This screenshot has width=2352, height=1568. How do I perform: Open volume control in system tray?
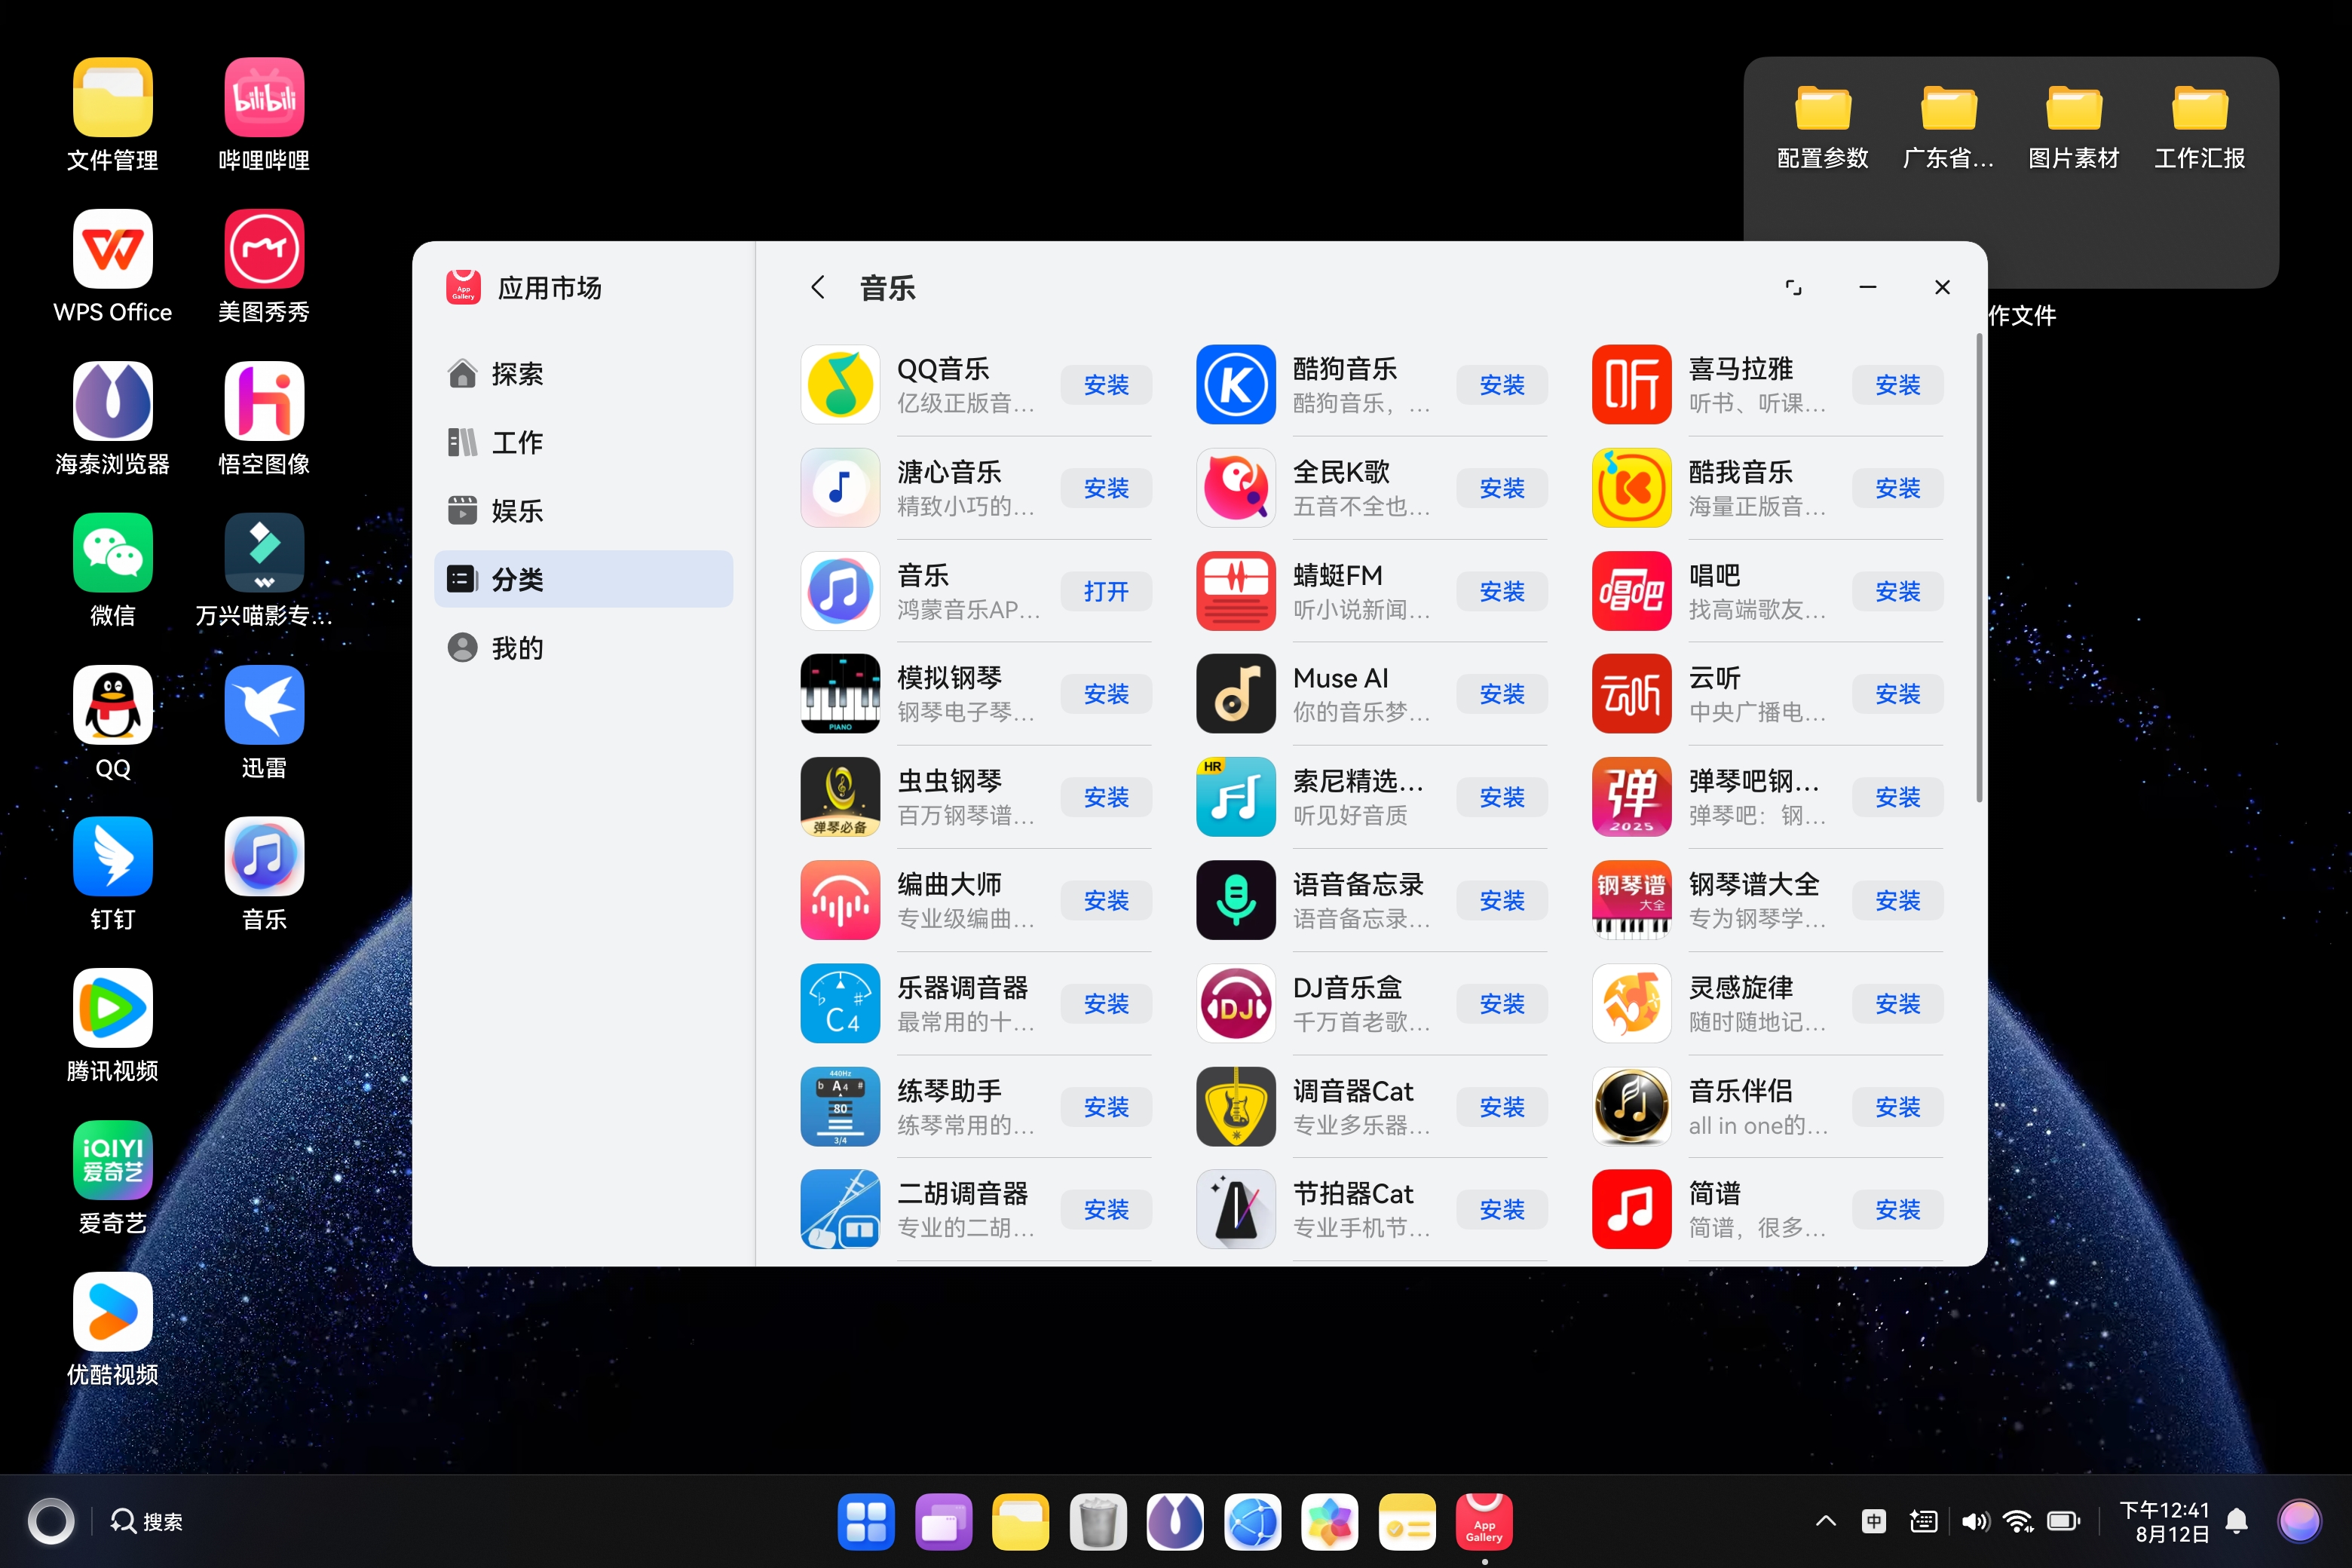(1974, 1521)
